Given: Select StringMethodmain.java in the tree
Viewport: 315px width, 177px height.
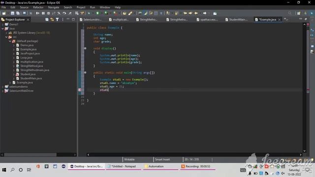Looking at the screenshot, I should [34, 70].
